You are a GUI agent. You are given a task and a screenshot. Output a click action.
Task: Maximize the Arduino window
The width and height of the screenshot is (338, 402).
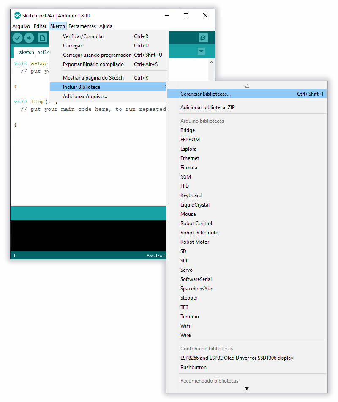pyautogui.click(x=186, y=15)
